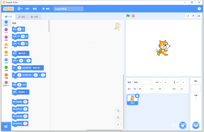The width and height of the screenshot is (204, 132).
Task: Open the 文件 menu
Action: click(x=27, y=9)
